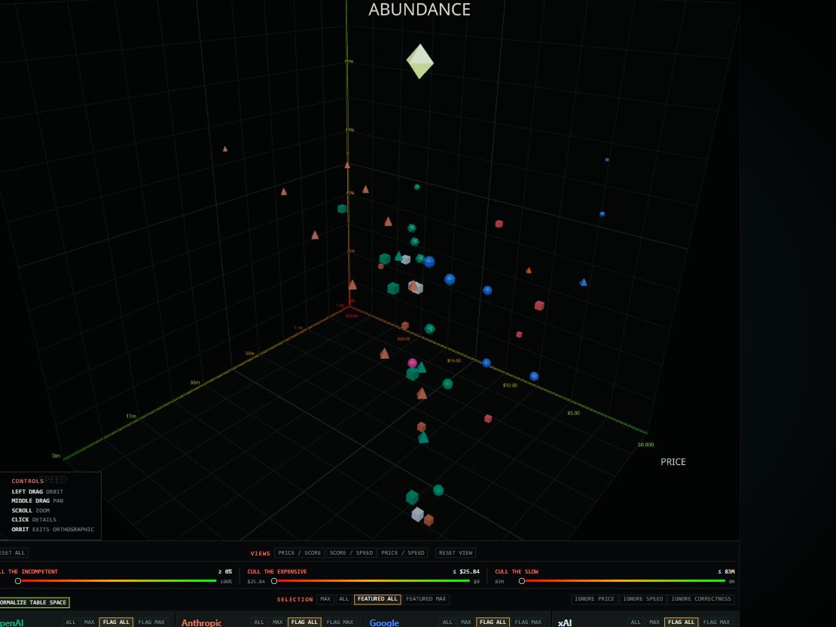This screenshot has height=627, width=836.
Task: Toggle NORMALIZE TABLE SPACE
Action: (x=34, y=602)
